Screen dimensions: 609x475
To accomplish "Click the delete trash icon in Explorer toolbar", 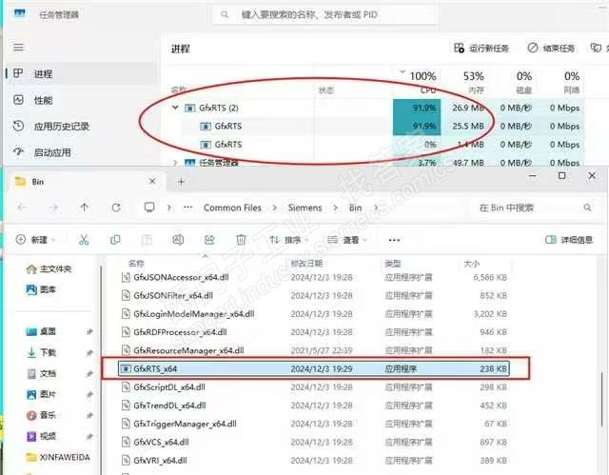I will 242,240.
